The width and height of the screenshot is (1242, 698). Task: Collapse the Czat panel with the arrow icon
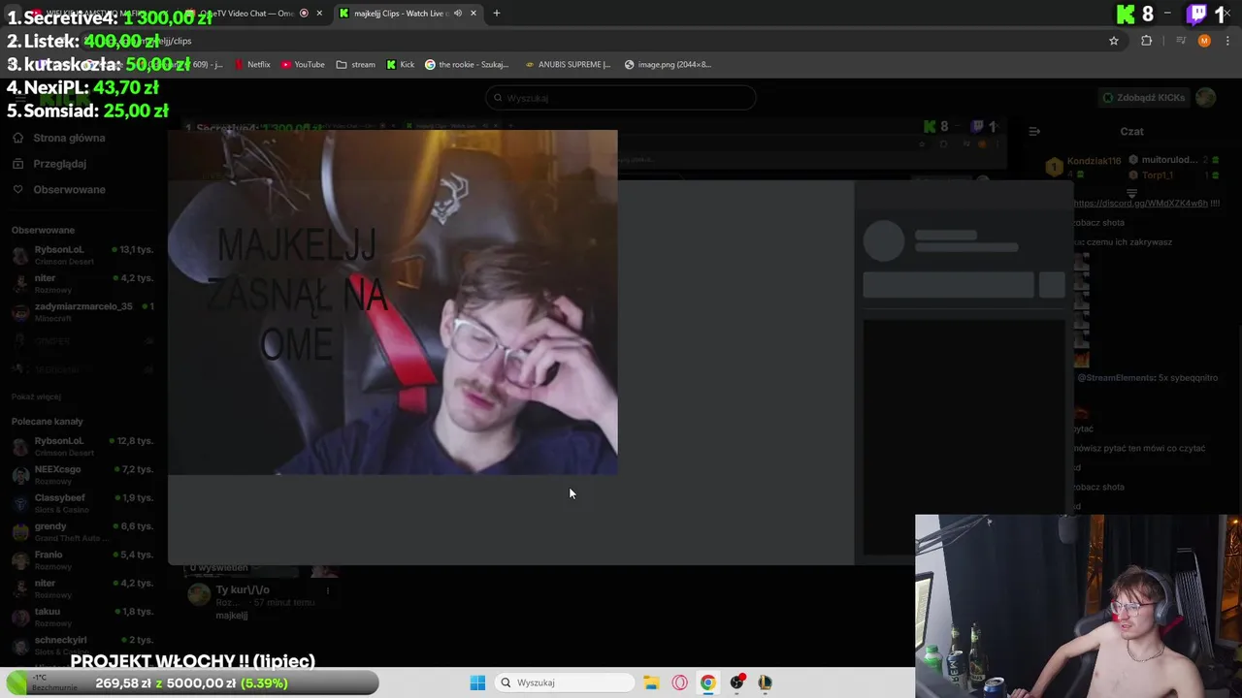click(1034, 131)
